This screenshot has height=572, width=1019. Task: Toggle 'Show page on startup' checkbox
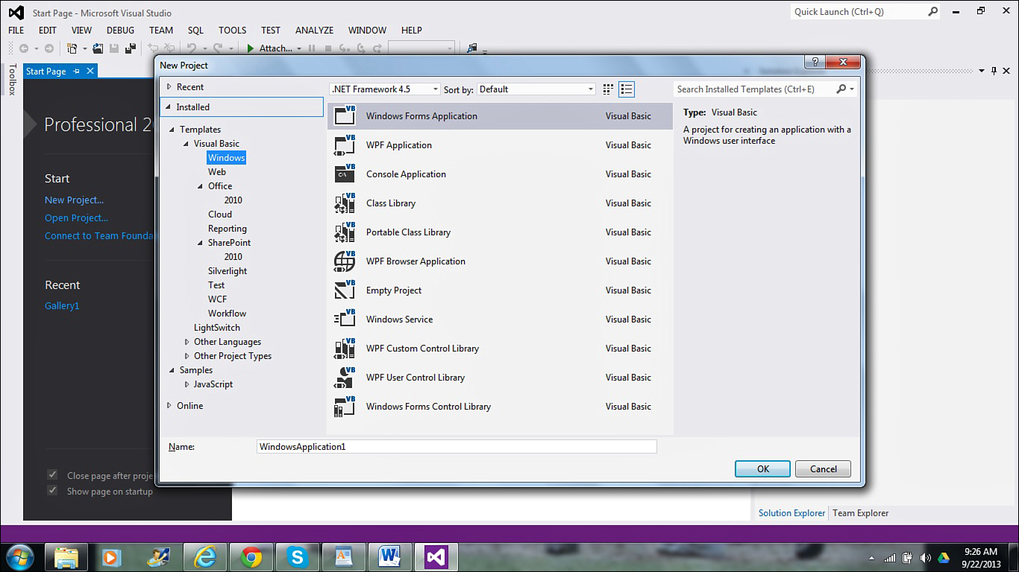coord(52,491)
